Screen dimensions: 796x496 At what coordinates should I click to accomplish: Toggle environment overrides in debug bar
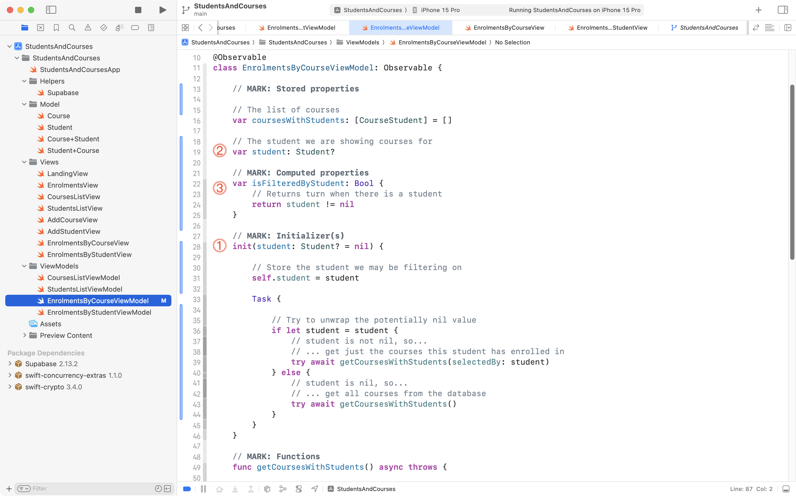[x=299, y=489]
